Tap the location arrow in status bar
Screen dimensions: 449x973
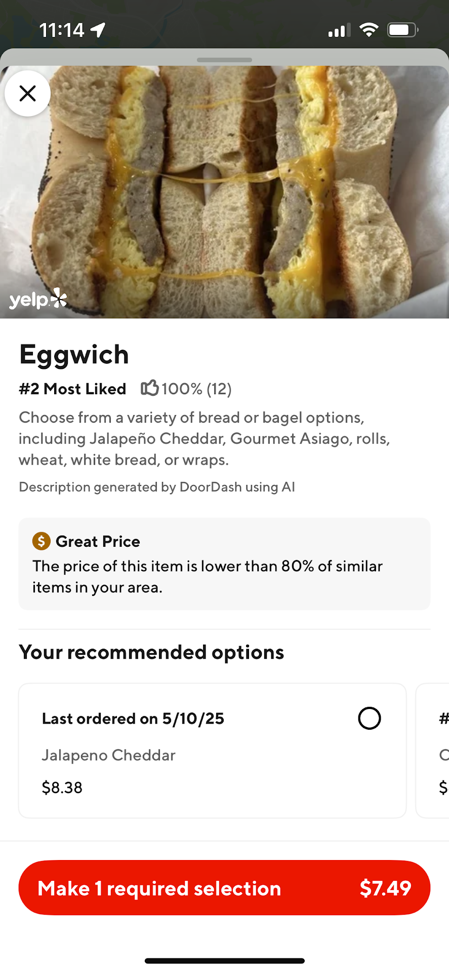(98, 30)
